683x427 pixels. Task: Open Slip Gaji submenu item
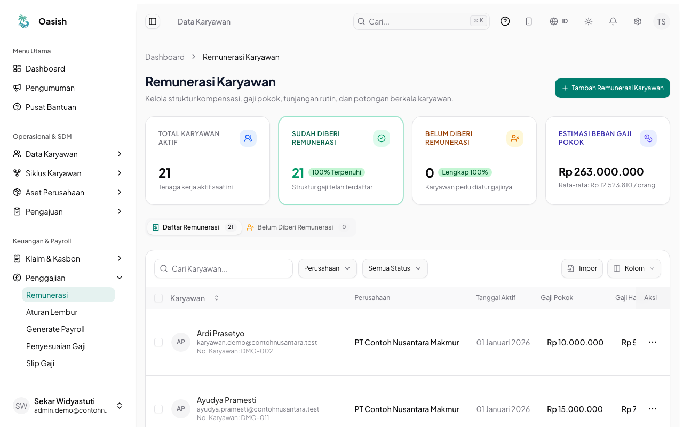pyautogui.click(x=68, y=363)
